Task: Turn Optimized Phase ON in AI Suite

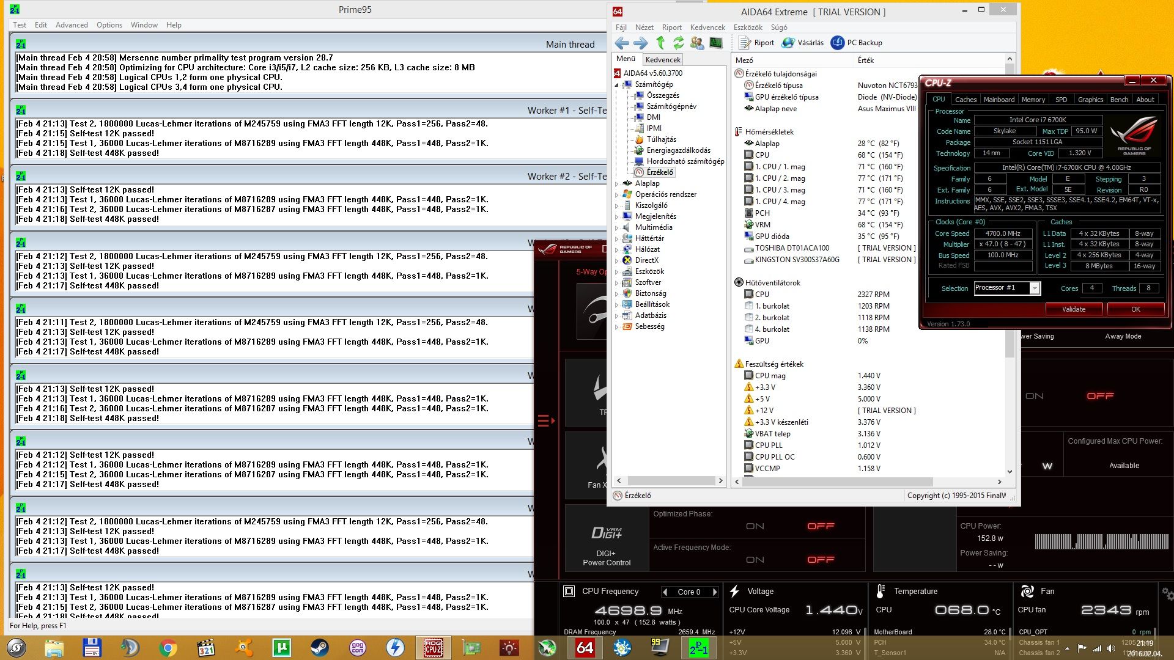Action: pyautogui.click(x=755, y=526)
